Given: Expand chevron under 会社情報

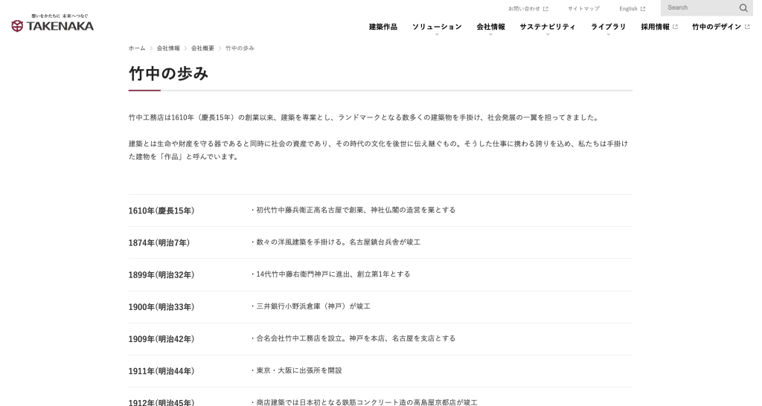Looking at the screenshot, I should tap(491, 34).
